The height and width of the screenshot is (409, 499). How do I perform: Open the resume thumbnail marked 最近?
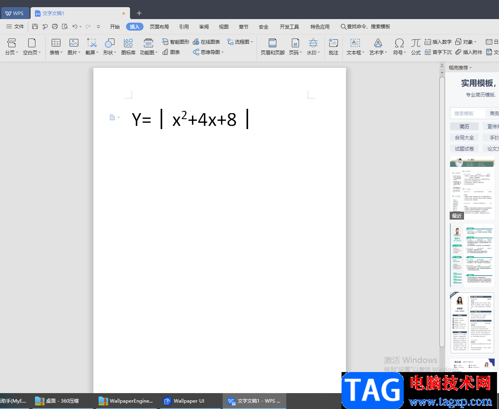point(472,188)
